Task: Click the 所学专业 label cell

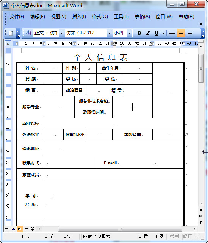Action: [x=31, y=107]
